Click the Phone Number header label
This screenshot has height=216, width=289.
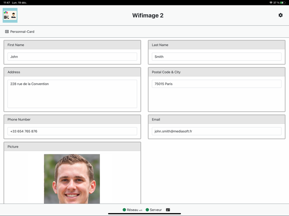pos(19,119)
